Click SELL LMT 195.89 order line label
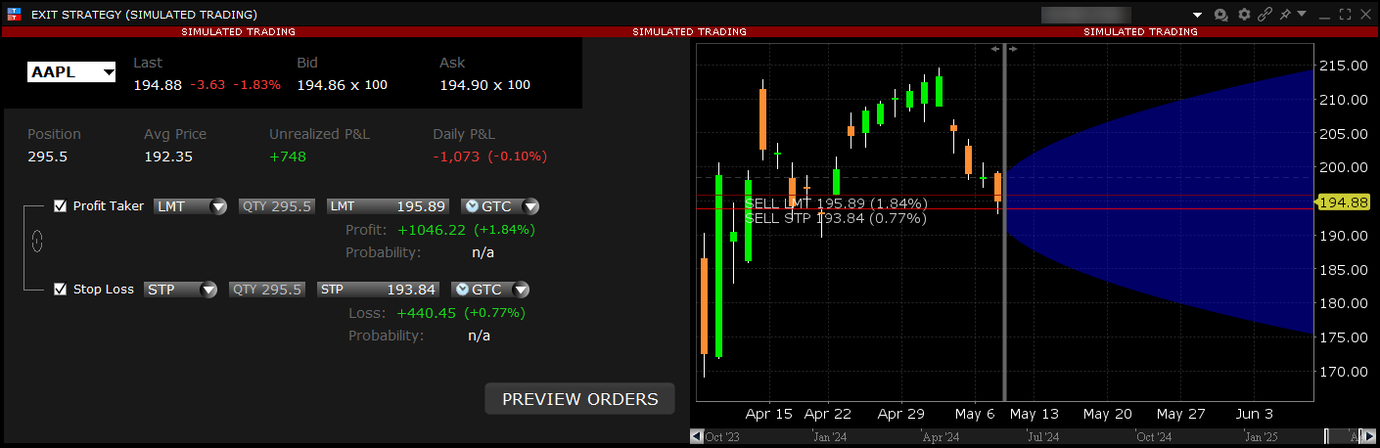The image size is (1380, 448). [835, 203]
